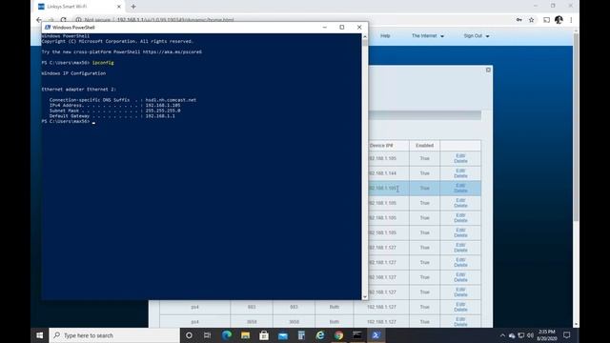The width and height of the screenshot is (610, 343).
Task: Click the Device IP# column header
Action: point(381,146)
